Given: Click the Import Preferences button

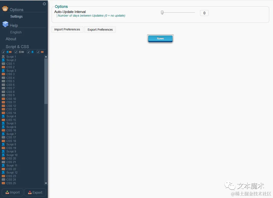Looking at the screenshot, I should [x=67, y=29].
